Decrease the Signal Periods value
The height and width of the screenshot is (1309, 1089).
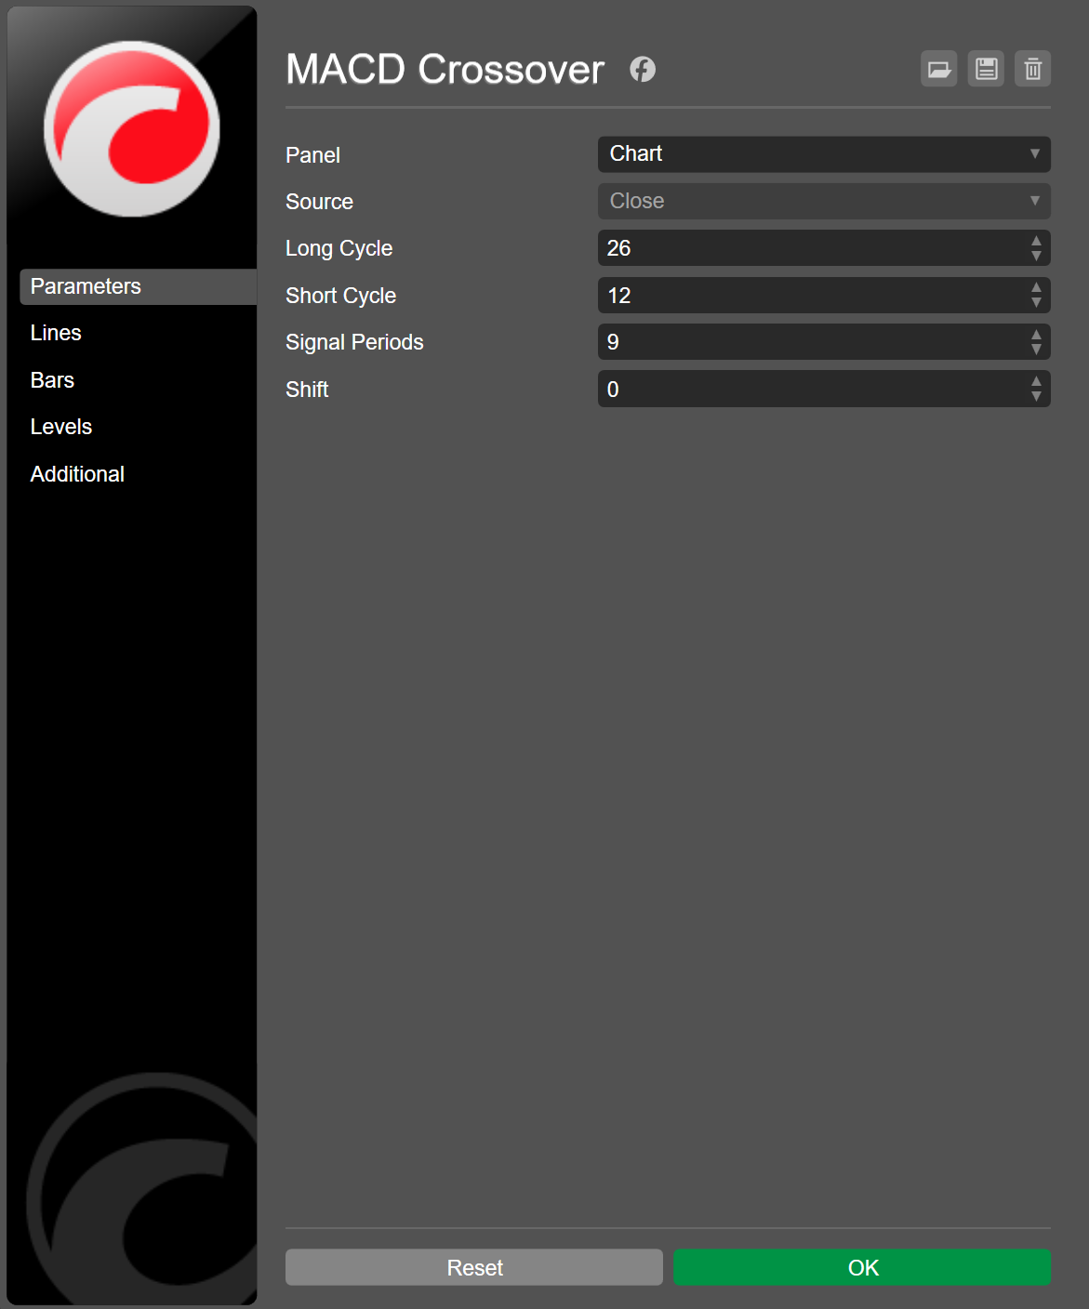point(1036,350)
